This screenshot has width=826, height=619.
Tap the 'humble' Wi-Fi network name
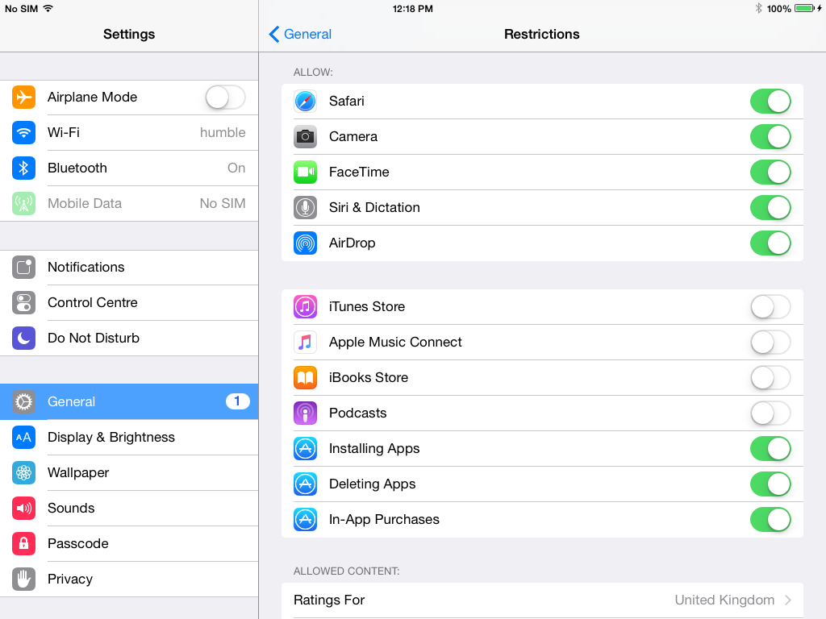tap(223, 133)
